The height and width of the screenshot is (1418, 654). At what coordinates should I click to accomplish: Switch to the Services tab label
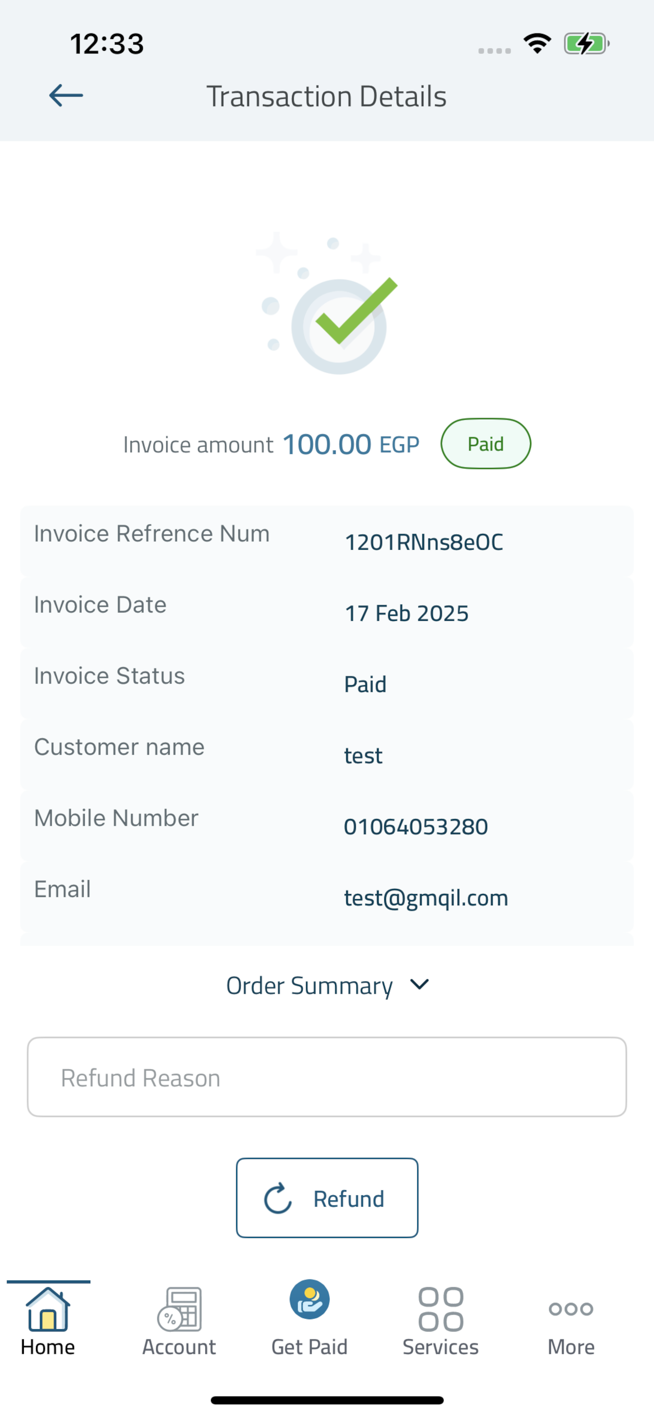click(x=441, y=1347)
